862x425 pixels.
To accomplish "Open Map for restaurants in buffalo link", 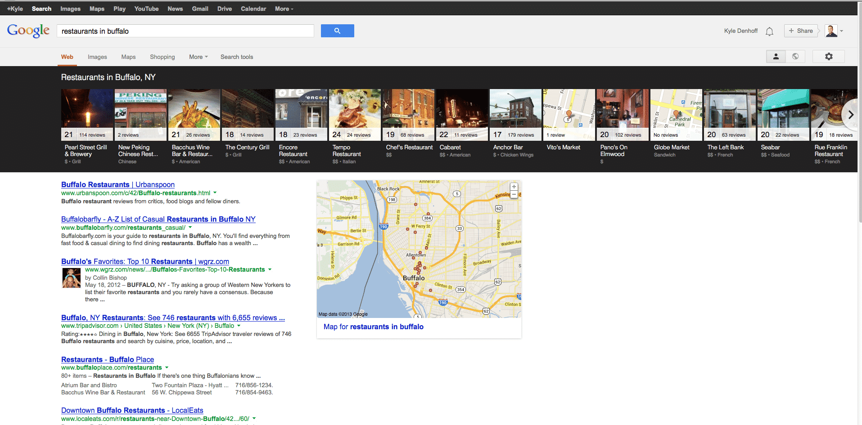I will click(374, 327).
